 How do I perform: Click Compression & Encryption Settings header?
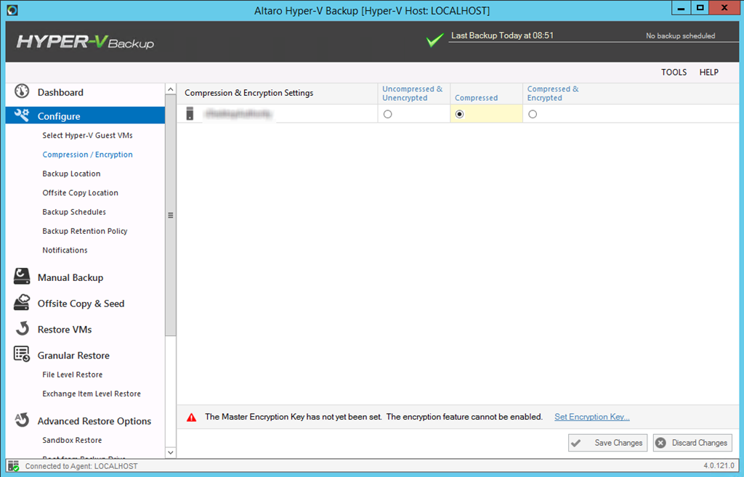coord(248,93)
